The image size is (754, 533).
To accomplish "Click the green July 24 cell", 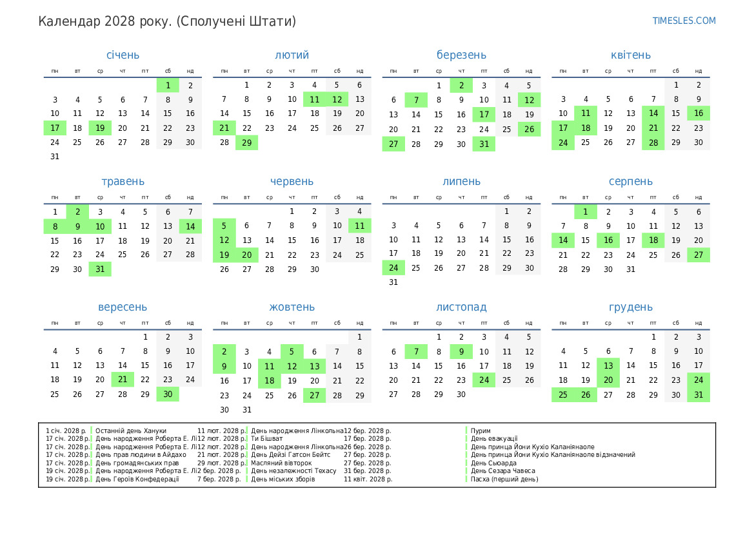I will [x=393, y=267].
